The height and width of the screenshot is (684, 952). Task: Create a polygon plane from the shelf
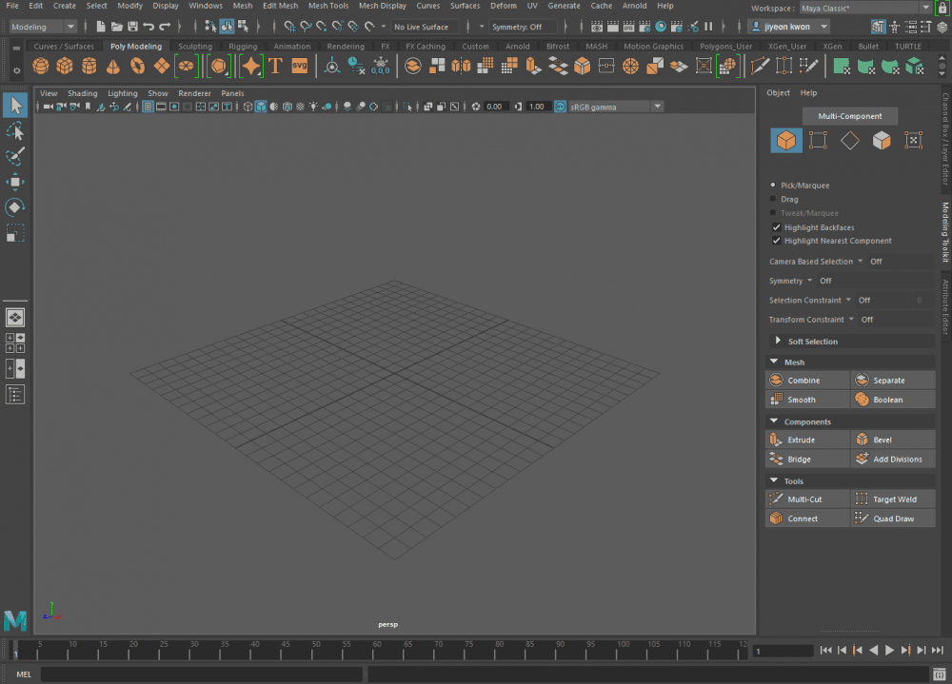[162, 67]
